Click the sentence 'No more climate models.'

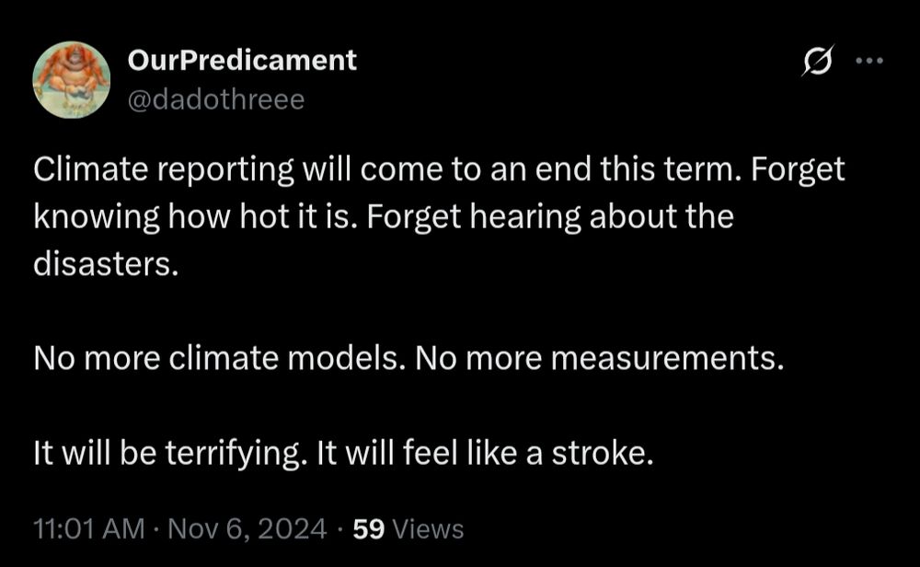220,358
